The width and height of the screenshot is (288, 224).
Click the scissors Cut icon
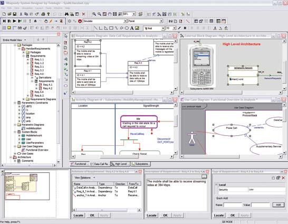(21, 14)
